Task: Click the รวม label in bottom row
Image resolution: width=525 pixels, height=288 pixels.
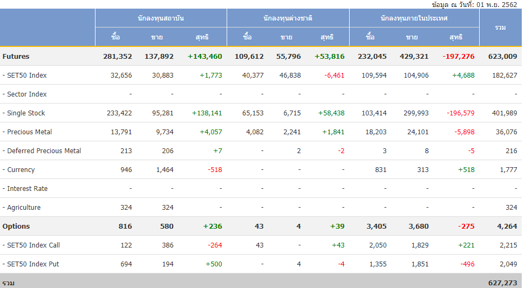Action: coord(9,283)
